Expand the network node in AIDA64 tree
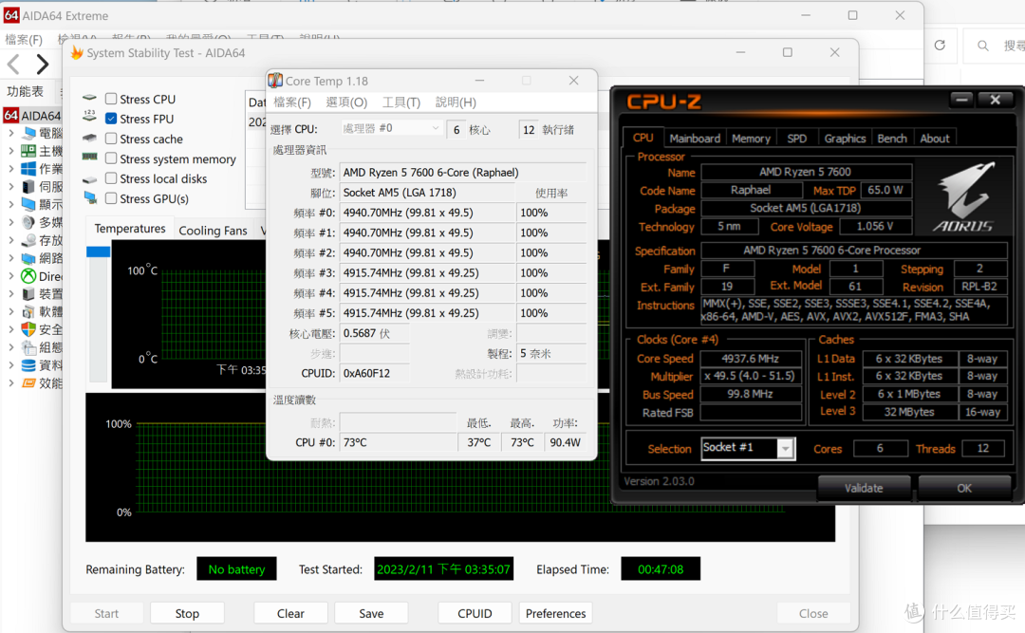The height and width of the screenshot is (633, 1025). point(11,258)
